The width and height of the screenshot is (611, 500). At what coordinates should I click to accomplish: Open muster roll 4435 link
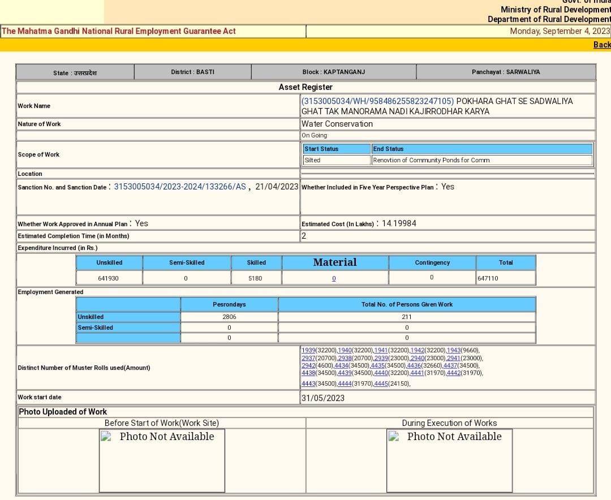(377, 365)
